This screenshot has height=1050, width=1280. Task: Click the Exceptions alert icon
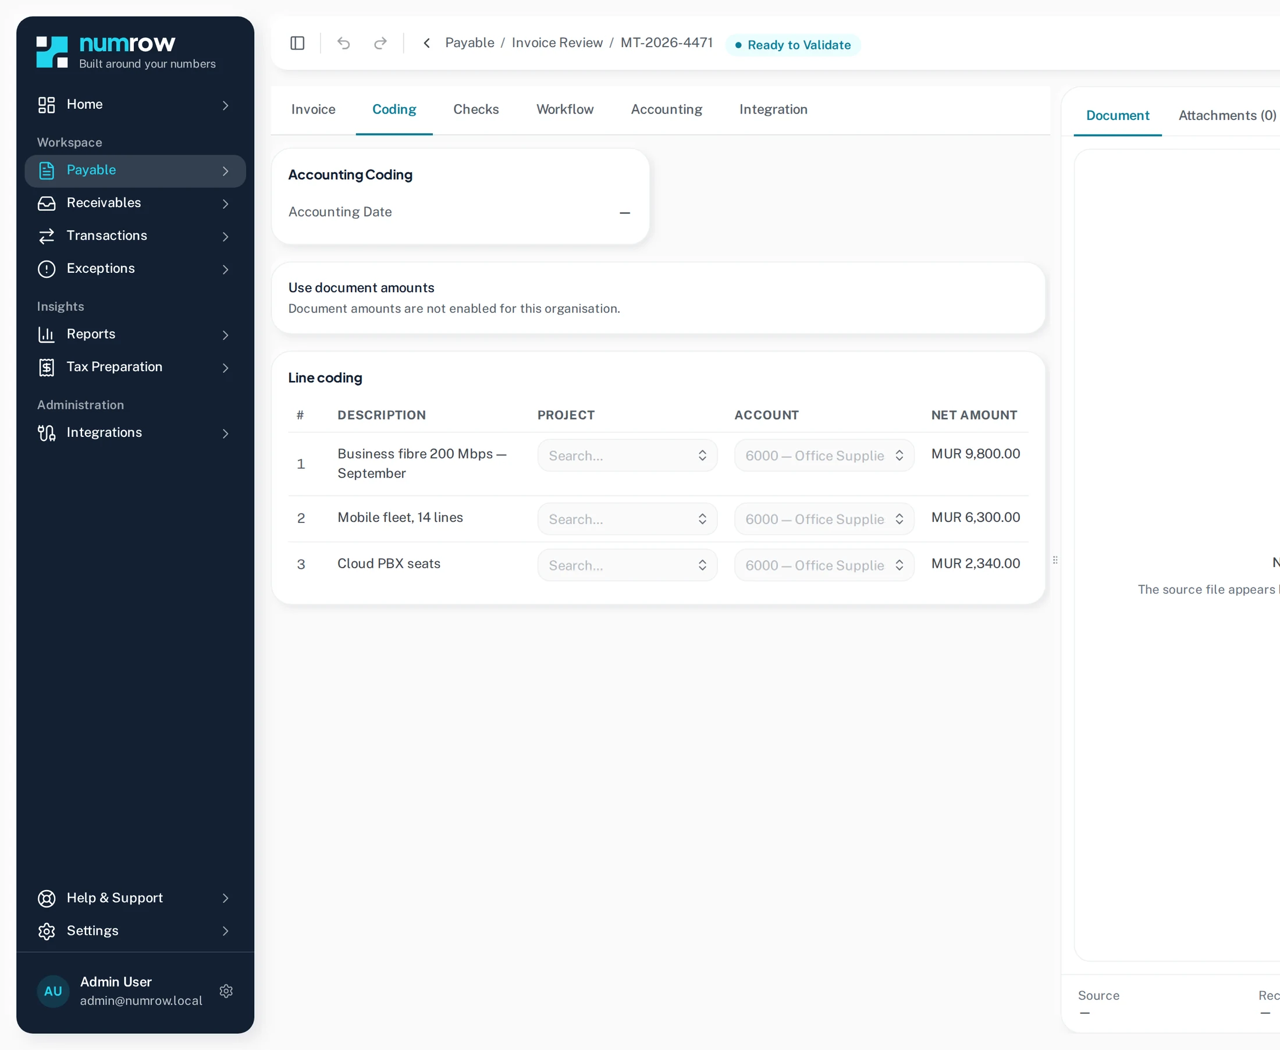coord(47,269)
